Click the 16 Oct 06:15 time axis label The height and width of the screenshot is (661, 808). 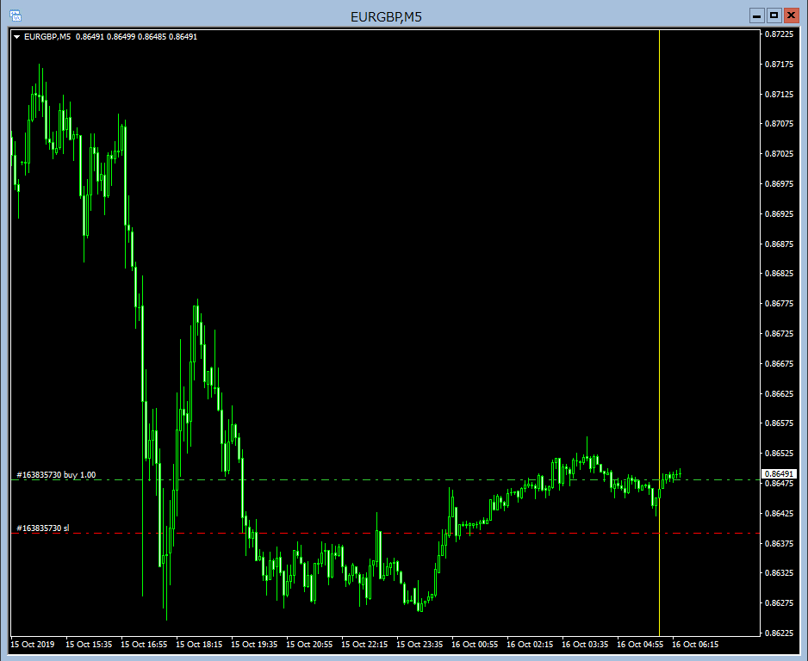[x=695, y=645]
